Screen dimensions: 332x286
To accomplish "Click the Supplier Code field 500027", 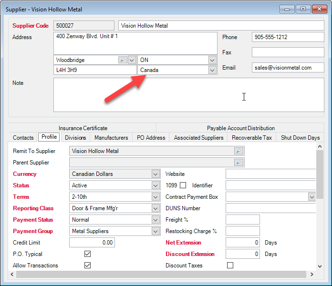I will tap(84, 26).
